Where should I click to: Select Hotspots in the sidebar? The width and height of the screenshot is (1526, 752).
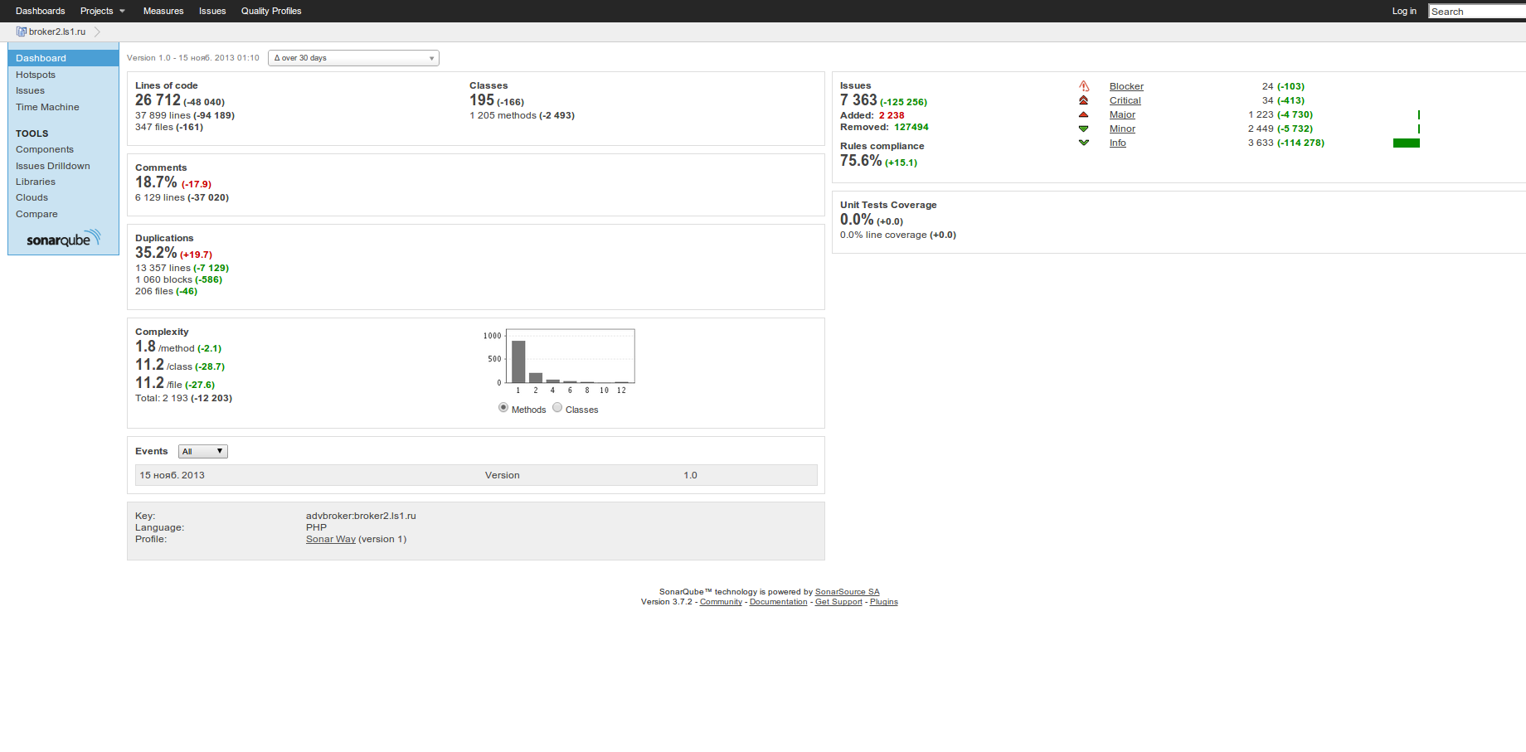tap(36, 75)
